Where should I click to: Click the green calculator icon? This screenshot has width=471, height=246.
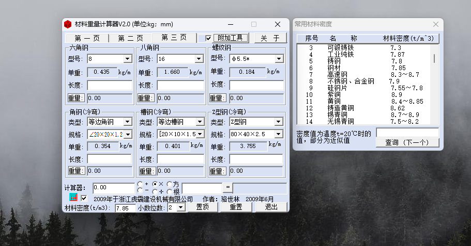[x=73, y=198]
